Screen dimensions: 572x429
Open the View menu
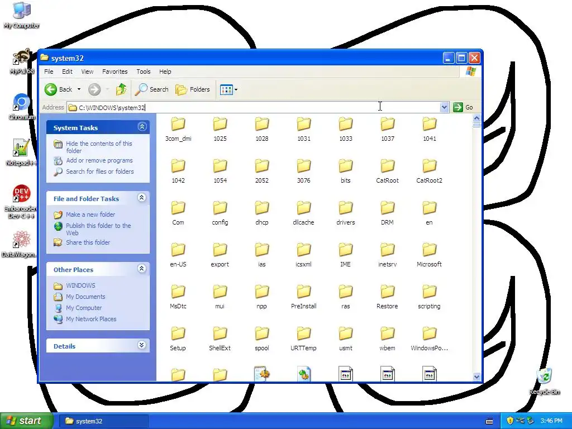[87, 71]
